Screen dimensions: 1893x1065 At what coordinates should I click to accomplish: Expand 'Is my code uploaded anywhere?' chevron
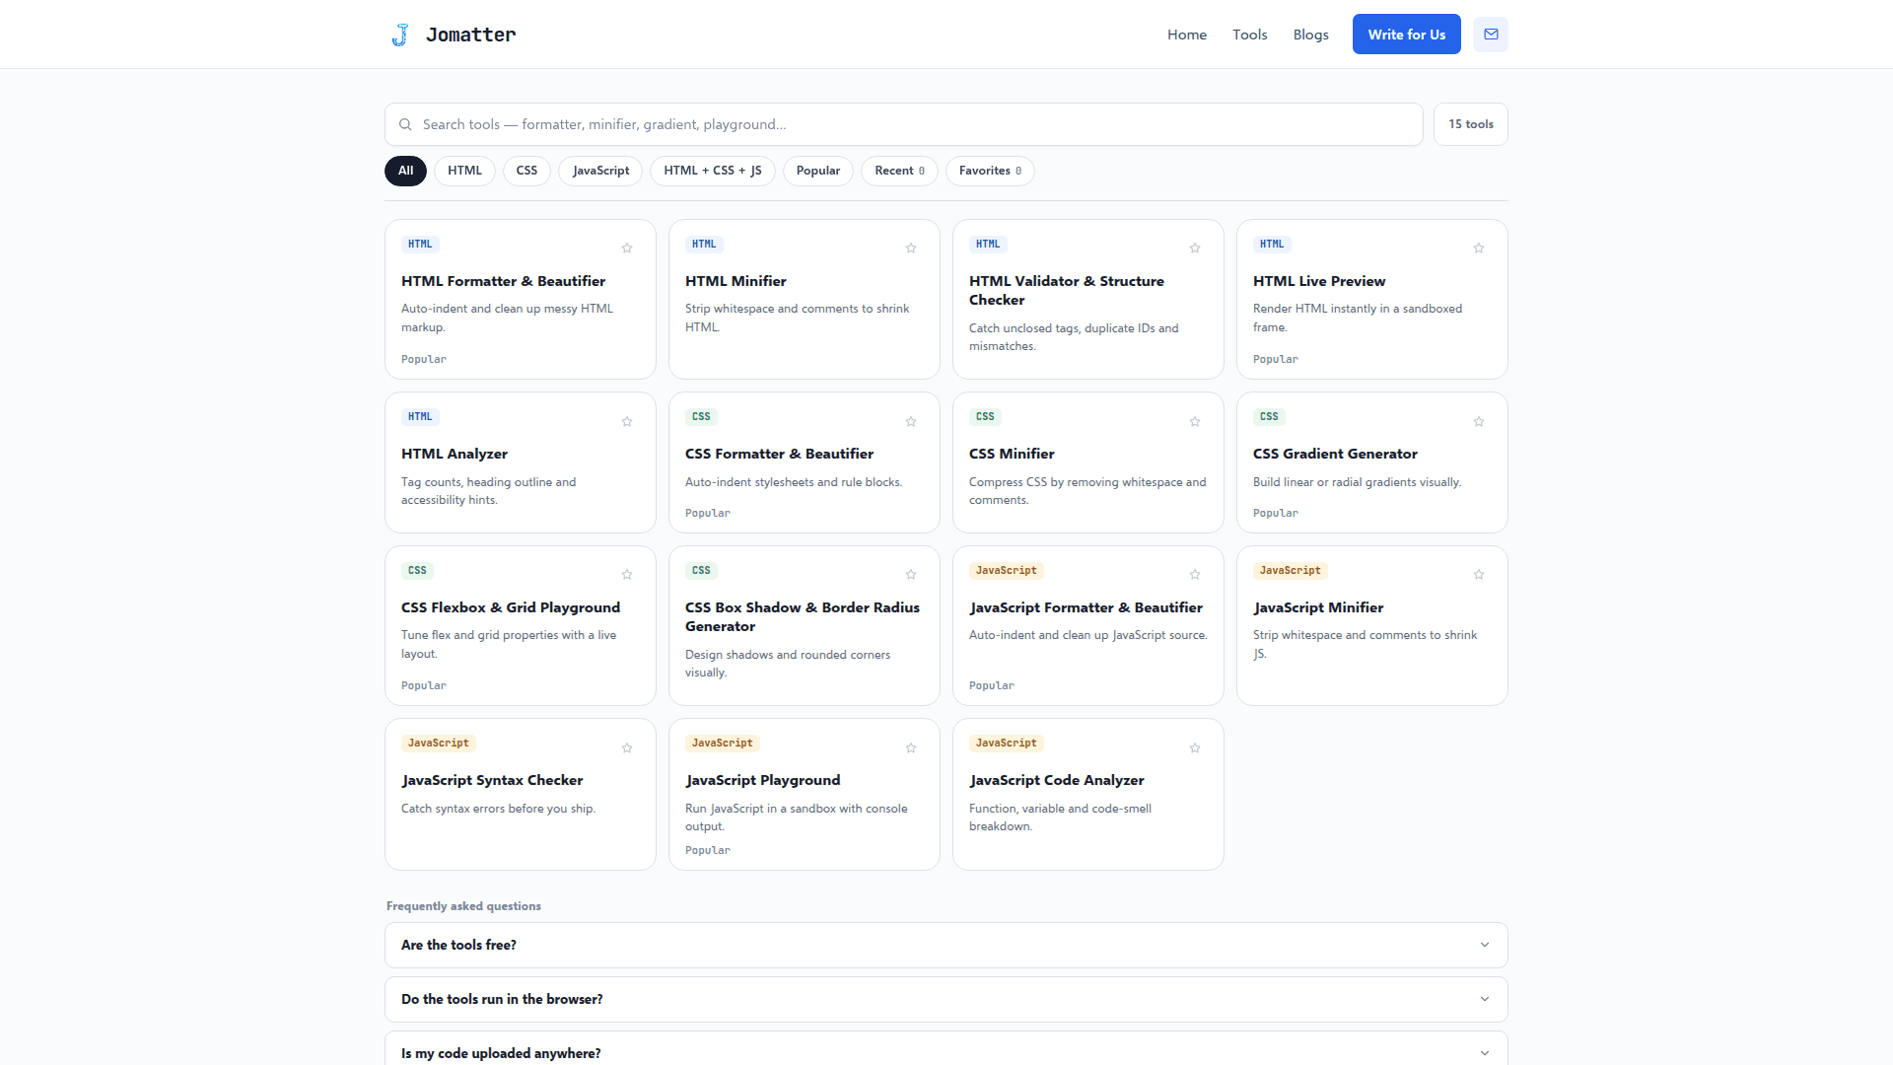tap(1485, 1053)
